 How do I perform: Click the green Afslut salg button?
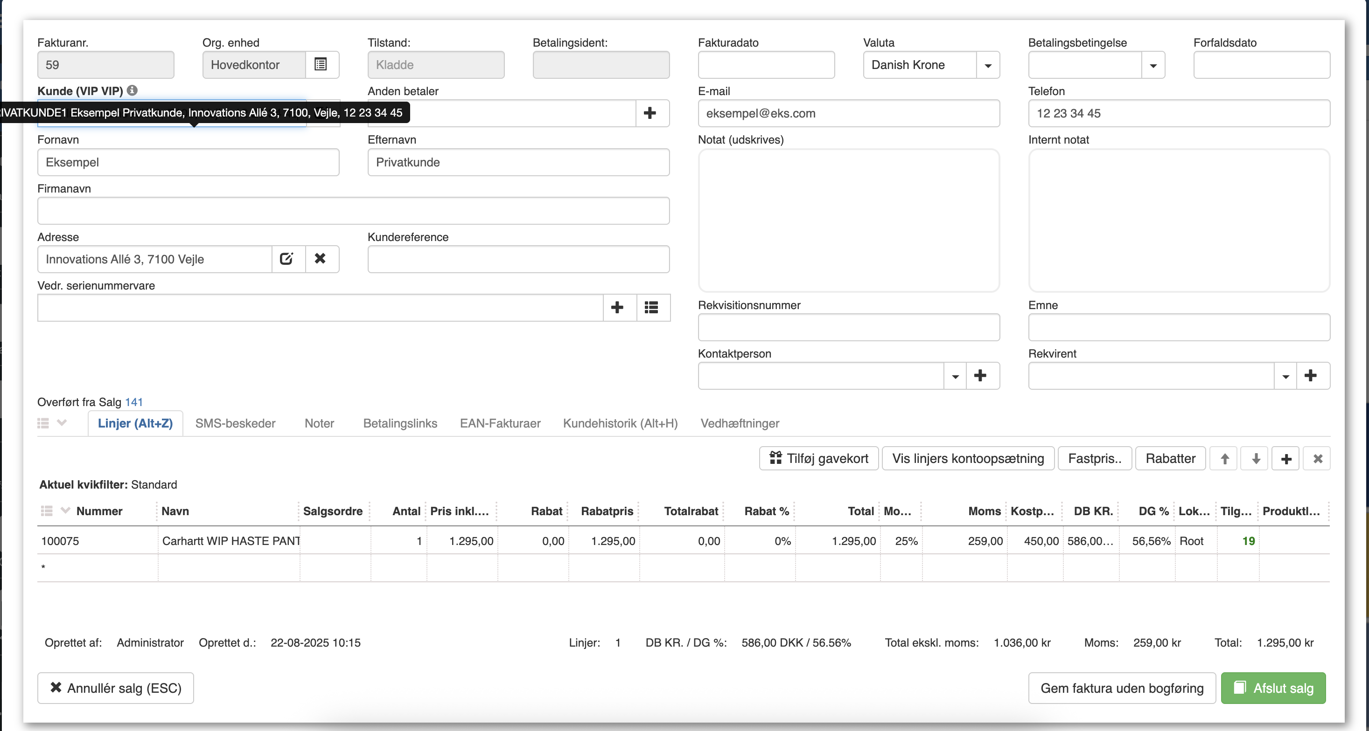coord(1273,688)
